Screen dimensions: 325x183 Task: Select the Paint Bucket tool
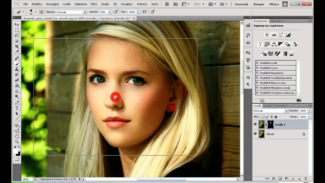[17, 85]
